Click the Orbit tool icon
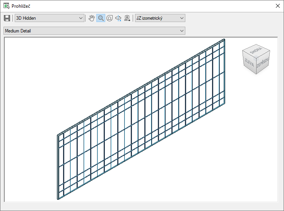 [x=109, y=18]
